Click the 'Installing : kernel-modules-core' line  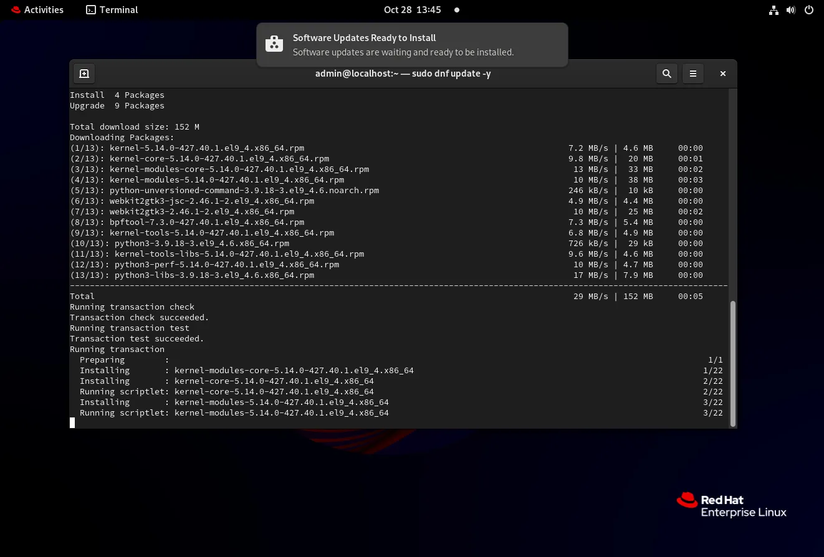click(401, 370)
